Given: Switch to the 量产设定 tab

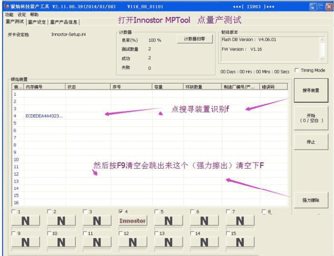Looking at the screenshot, I should pyautogui.click(x=37, y=22).
